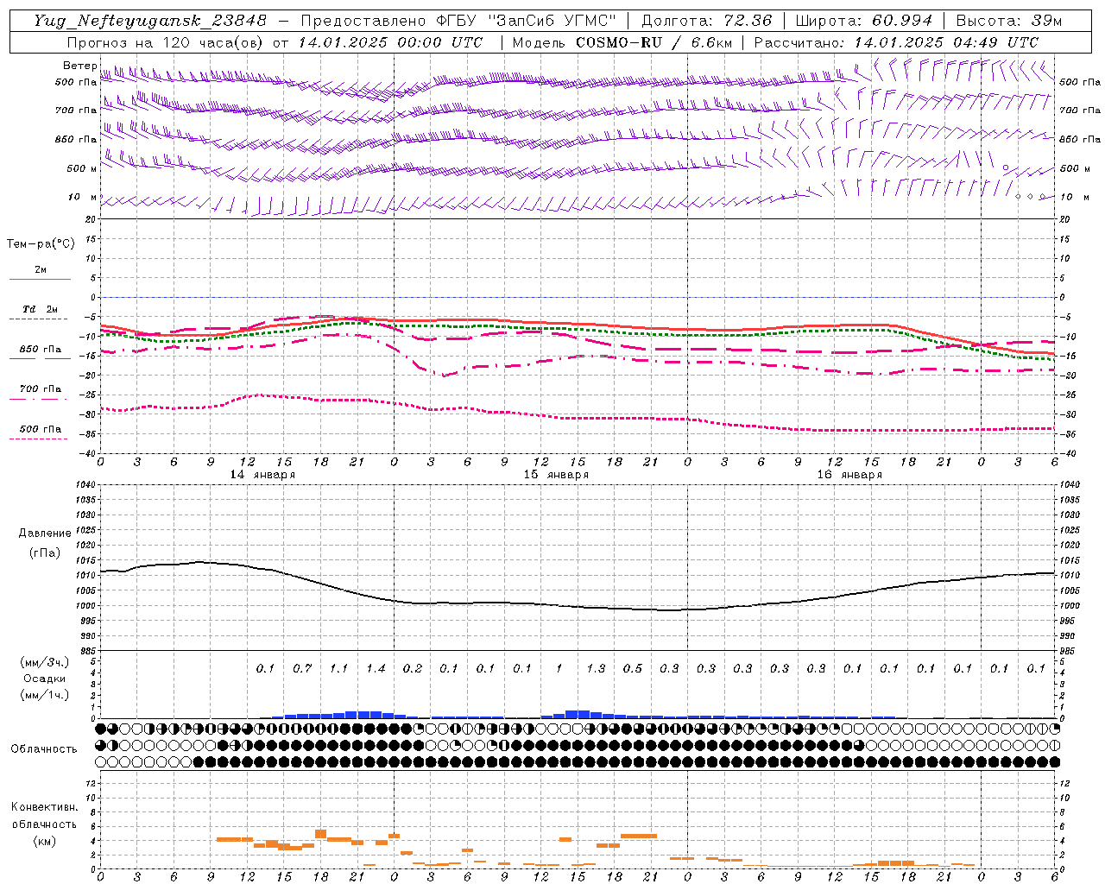Click the '14 января' date label
This screenshot has height=884, width=1105.
pos(262,475)
